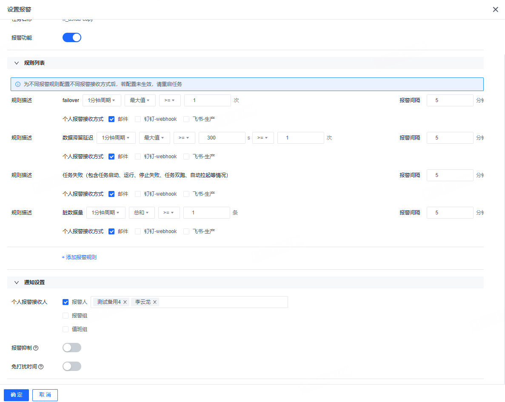Open the 1分钟周期 dropdown for failover rule
The image size is (505, 402).
102,100
